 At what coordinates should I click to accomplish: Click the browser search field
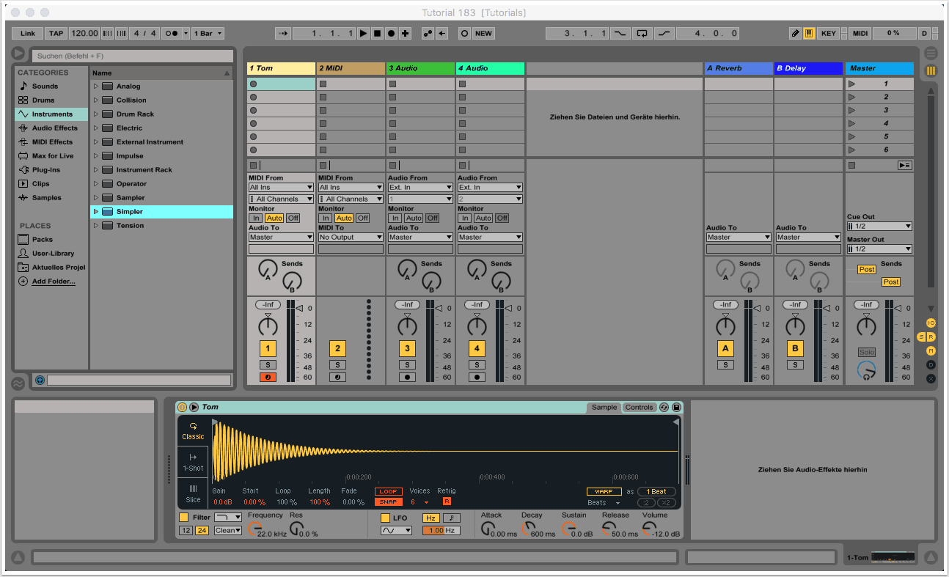pyautogui.click(x=132, y=56)
